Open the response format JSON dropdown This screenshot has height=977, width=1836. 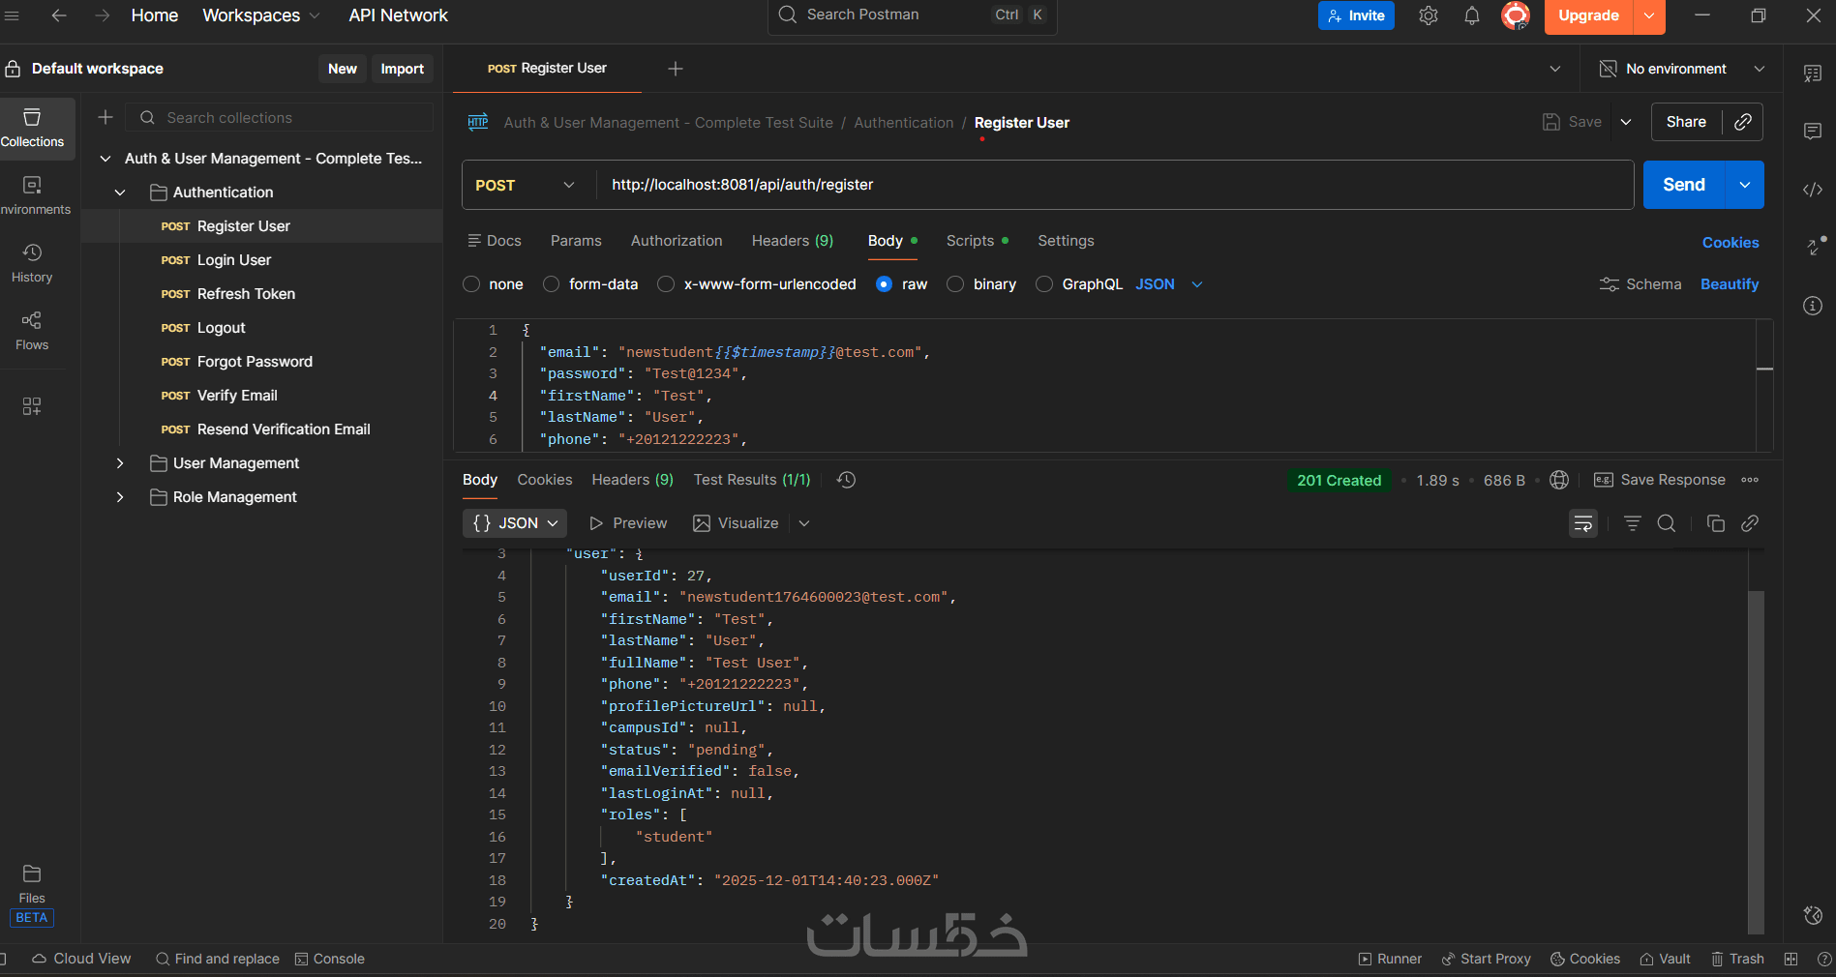(x=515, y=523)
